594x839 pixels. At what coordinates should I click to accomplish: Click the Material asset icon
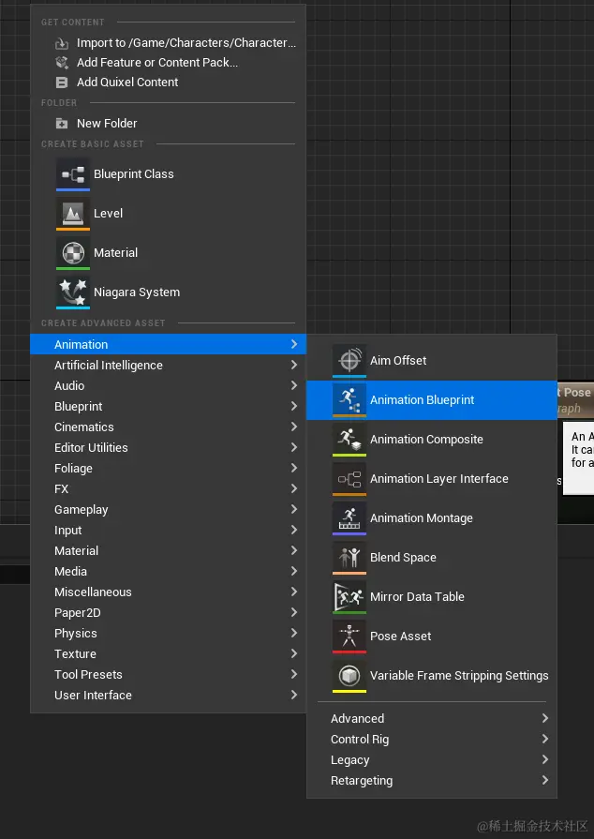(x=73, y=252)
